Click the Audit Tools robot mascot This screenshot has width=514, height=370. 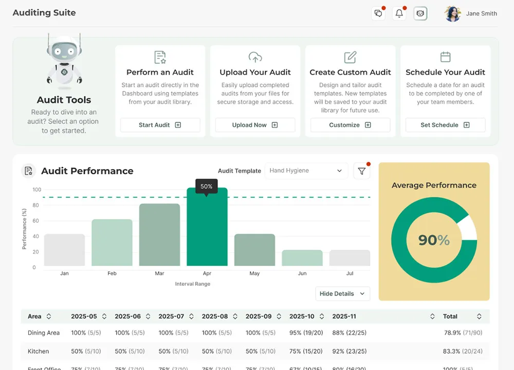point(64,61)
